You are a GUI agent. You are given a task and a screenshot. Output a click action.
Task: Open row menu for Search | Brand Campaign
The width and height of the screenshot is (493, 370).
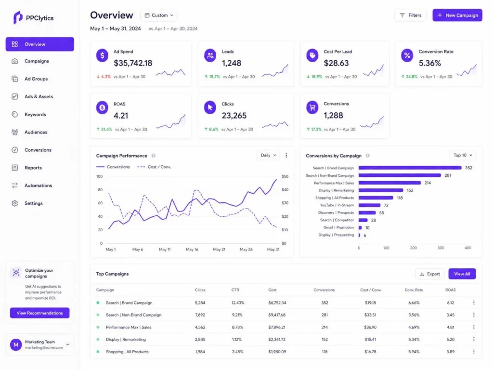point(474,303)
